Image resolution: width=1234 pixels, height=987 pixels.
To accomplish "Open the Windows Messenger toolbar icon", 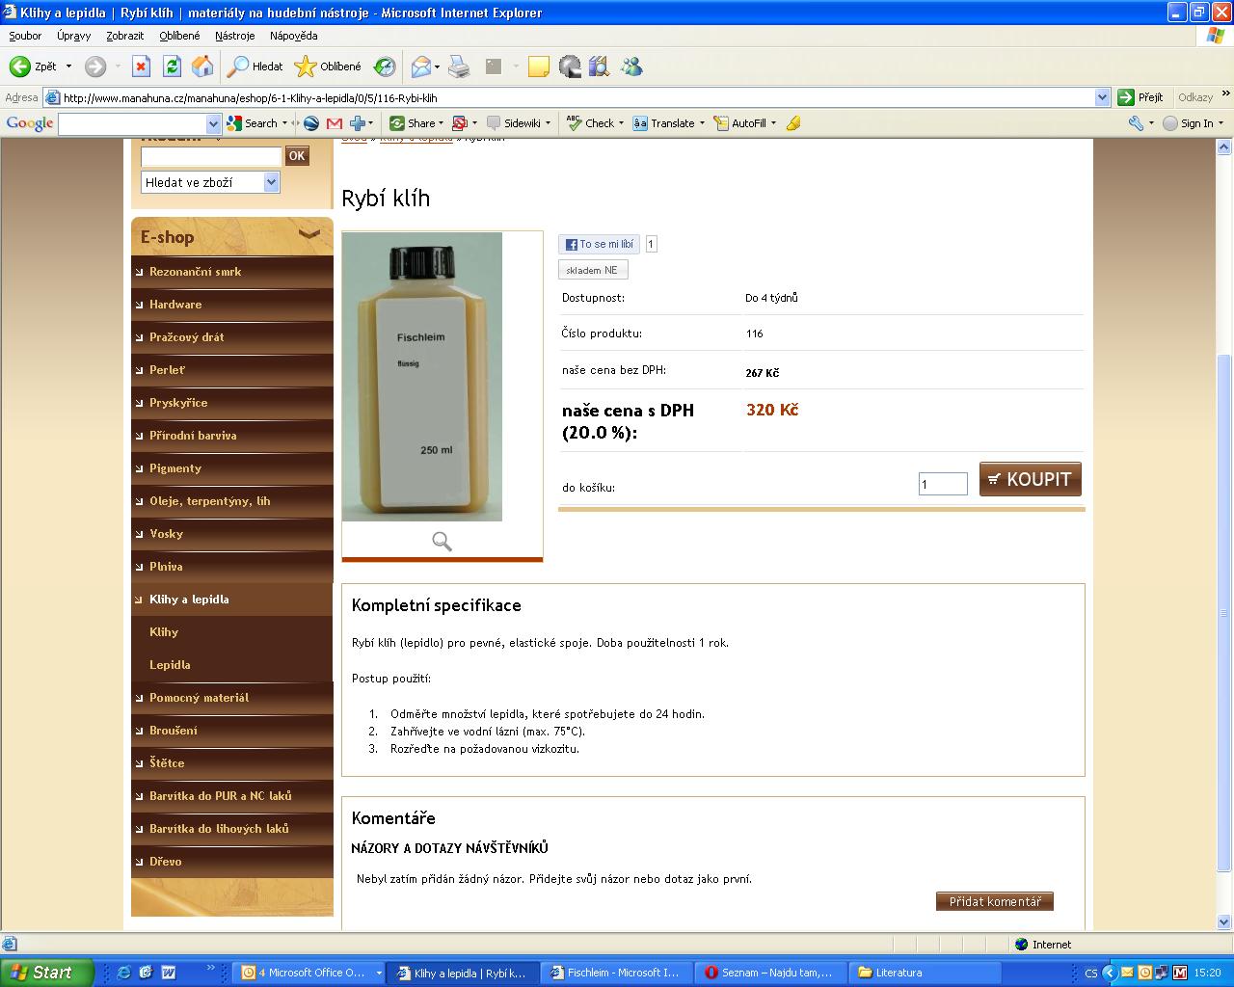I will 632,67.
